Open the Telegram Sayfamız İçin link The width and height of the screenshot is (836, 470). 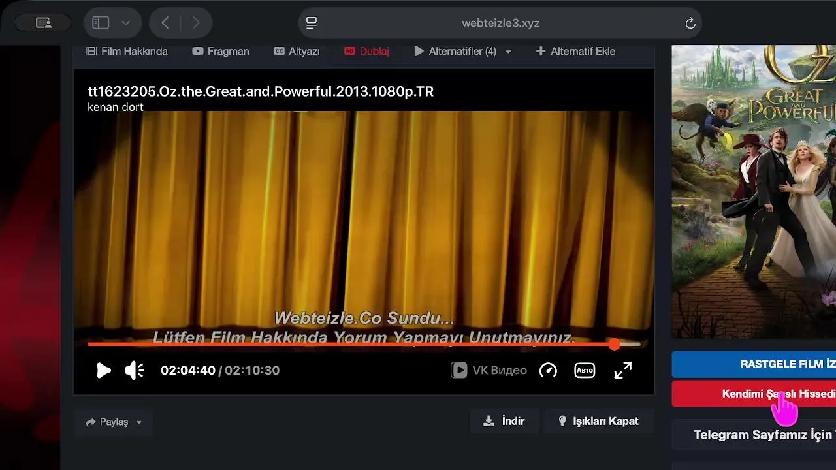point(754,435)
